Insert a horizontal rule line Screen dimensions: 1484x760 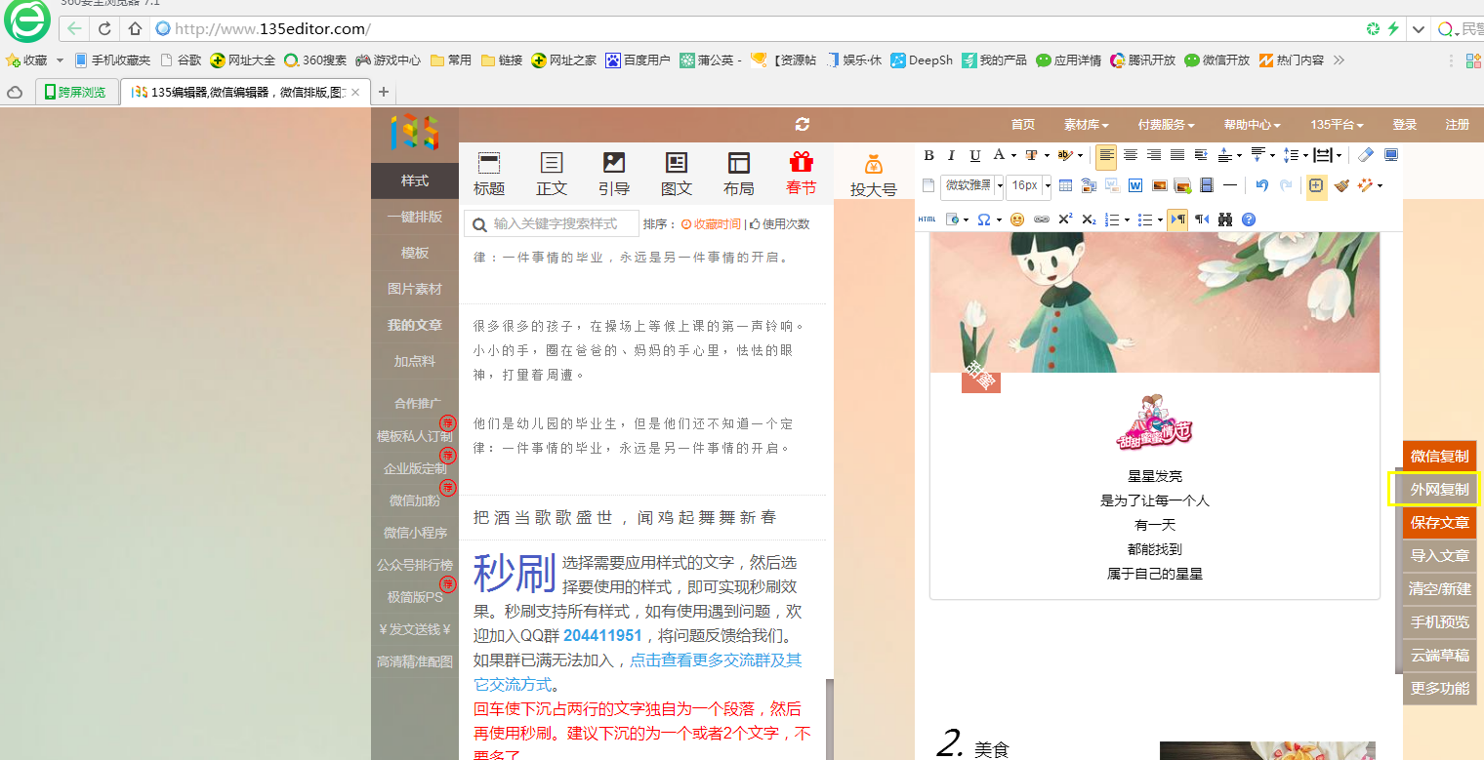(x=1230, y=185)
